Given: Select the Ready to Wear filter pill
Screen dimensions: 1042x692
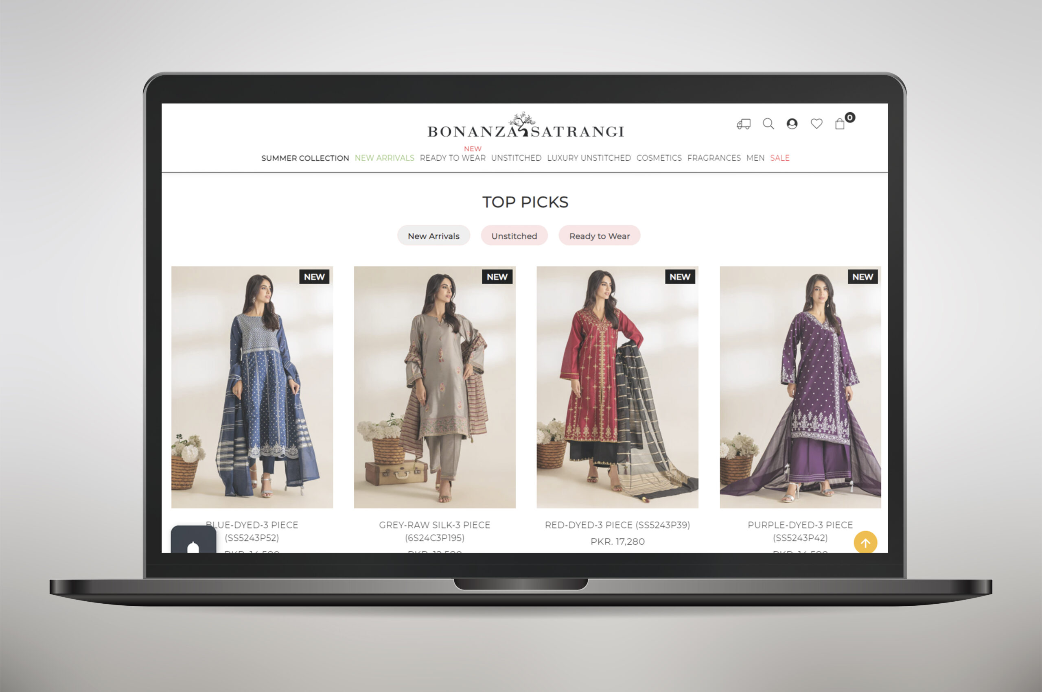Looking at the screenshot, I should pyautogui.click(x=599, y=236).
